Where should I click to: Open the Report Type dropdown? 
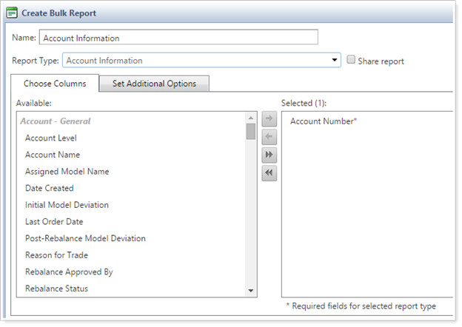(201, 61)
